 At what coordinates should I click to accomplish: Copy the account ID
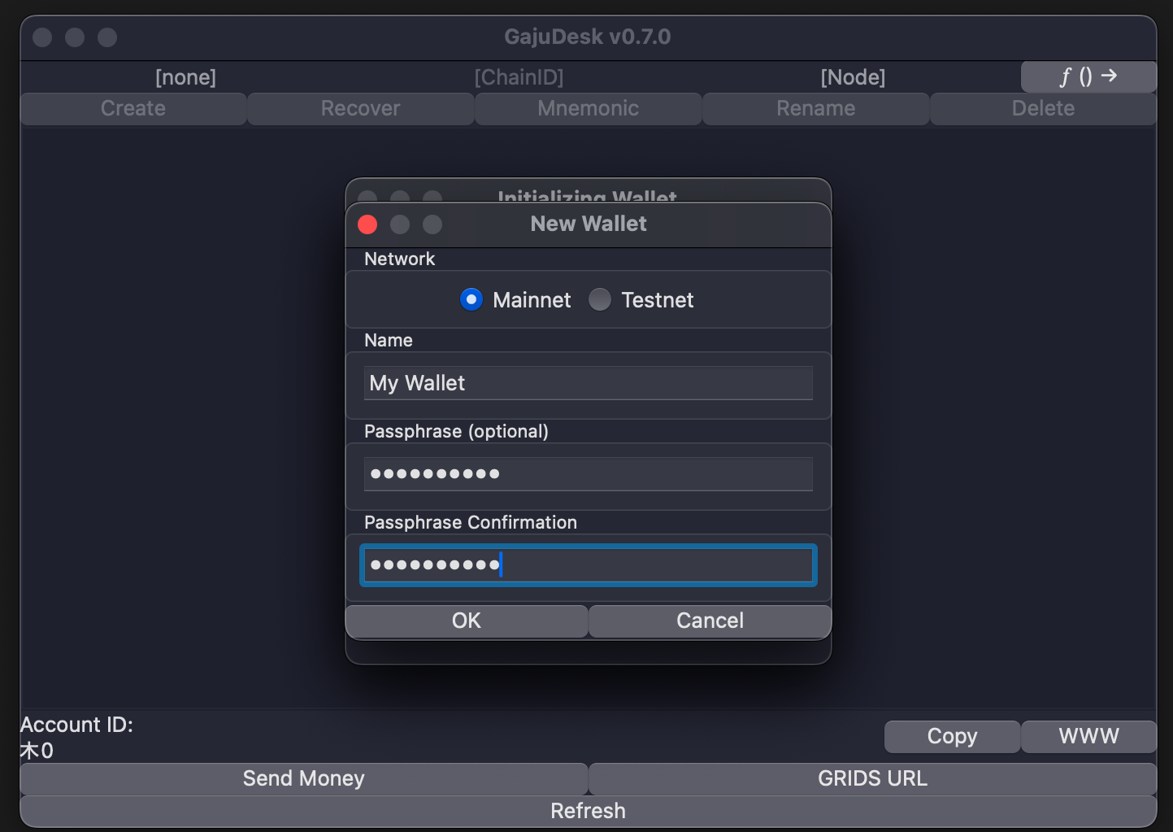coord(952,737)
